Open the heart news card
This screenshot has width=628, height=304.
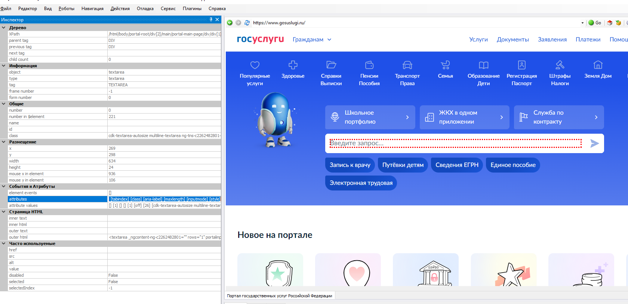pos(348,270)
